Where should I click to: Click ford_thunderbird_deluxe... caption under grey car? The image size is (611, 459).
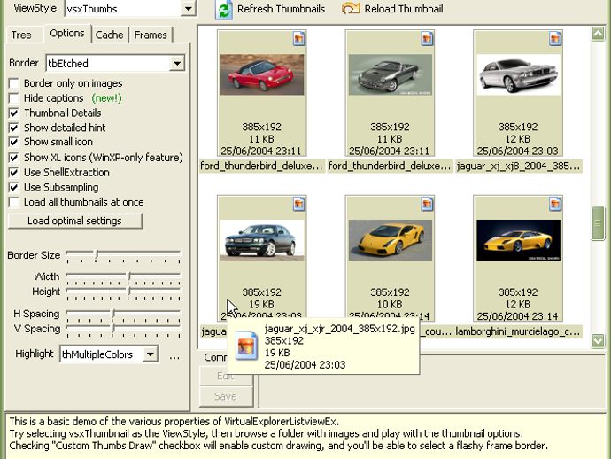click(x=390, y=166)
